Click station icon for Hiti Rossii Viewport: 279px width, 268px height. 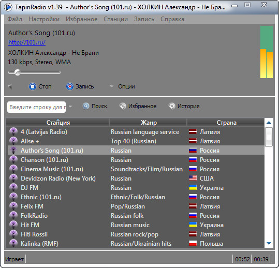click(x=13, y=234)
